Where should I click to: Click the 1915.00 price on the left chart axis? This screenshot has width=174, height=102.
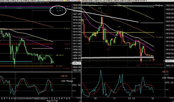click(77, 32)
